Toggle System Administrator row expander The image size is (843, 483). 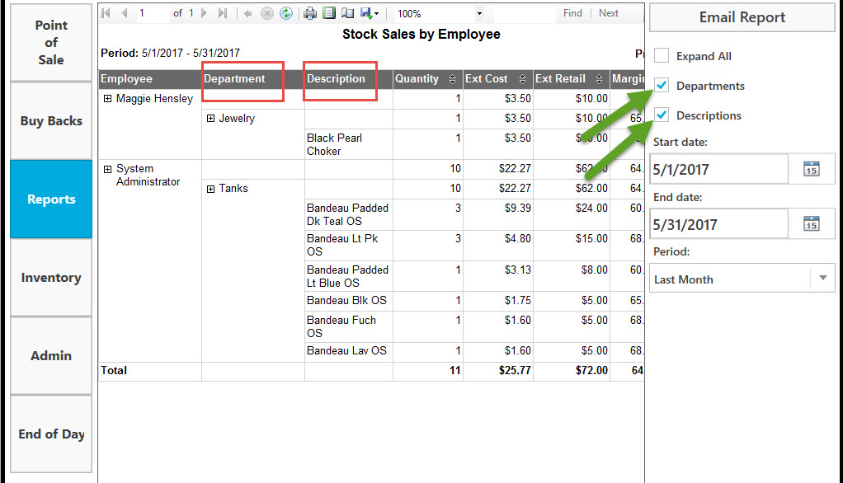(107, 169)
